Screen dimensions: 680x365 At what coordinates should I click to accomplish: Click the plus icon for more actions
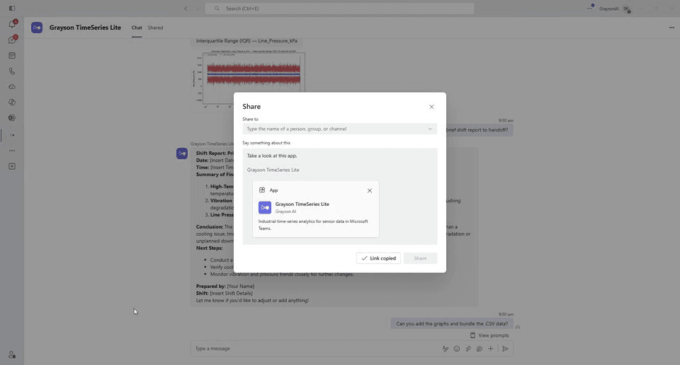490,349
